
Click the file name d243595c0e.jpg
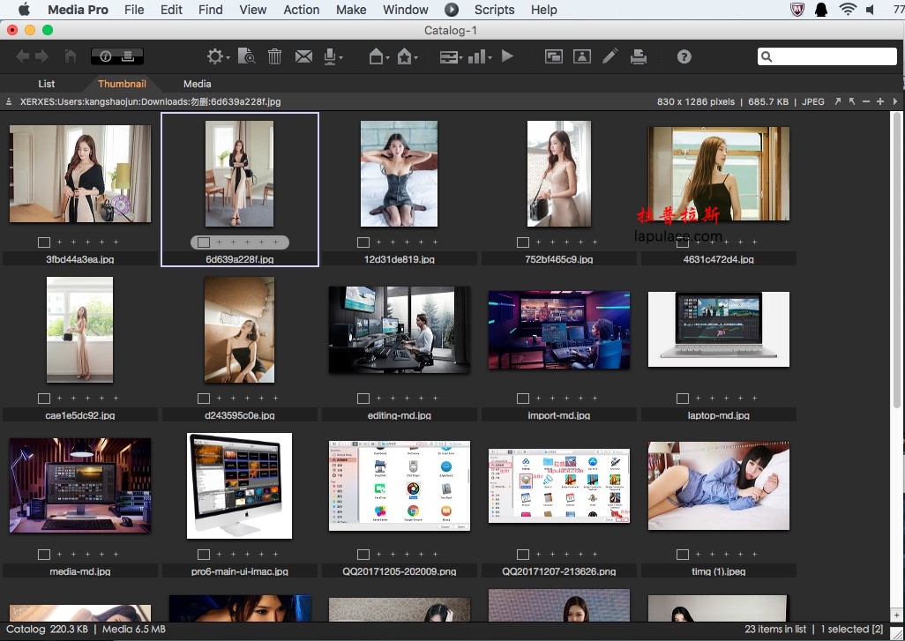[240, 415]
